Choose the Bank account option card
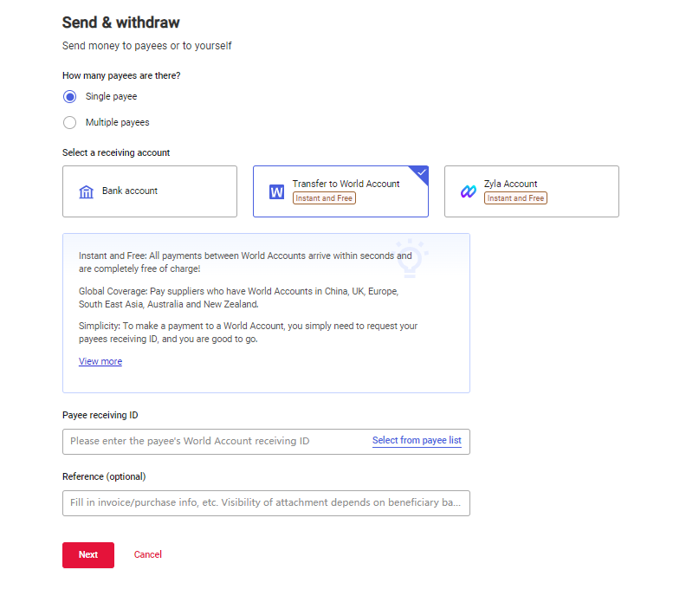 coord(149,191)
